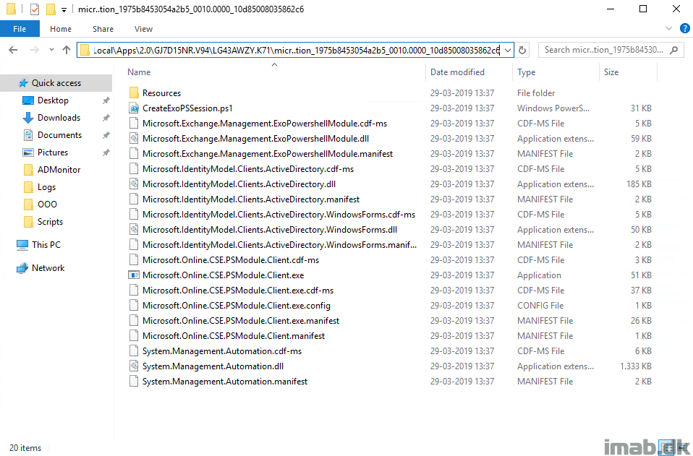Open Documents in the navigation pane
The width and height of the screenshot is (693, 456).
pos(59,135)
